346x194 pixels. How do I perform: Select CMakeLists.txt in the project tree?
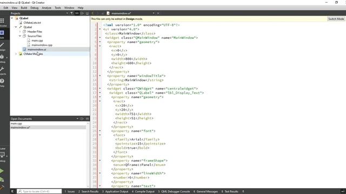pyautogui.click(x=32, y=23)
